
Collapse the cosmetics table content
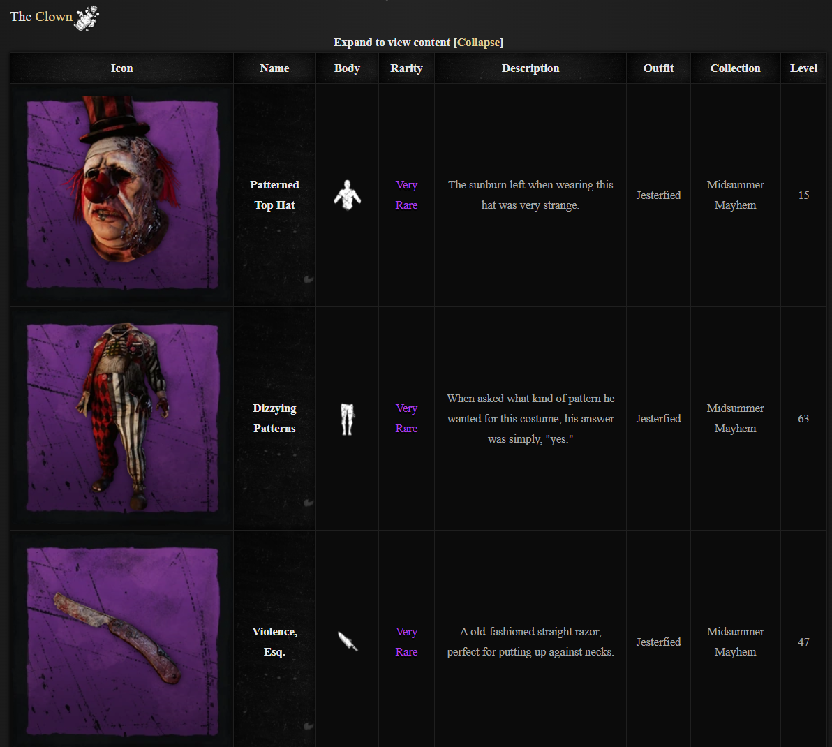tap(479, 43)
